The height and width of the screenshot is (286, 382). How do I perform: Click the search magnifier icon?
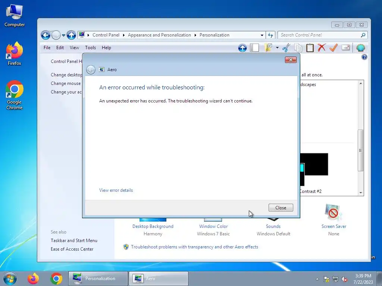363,35
